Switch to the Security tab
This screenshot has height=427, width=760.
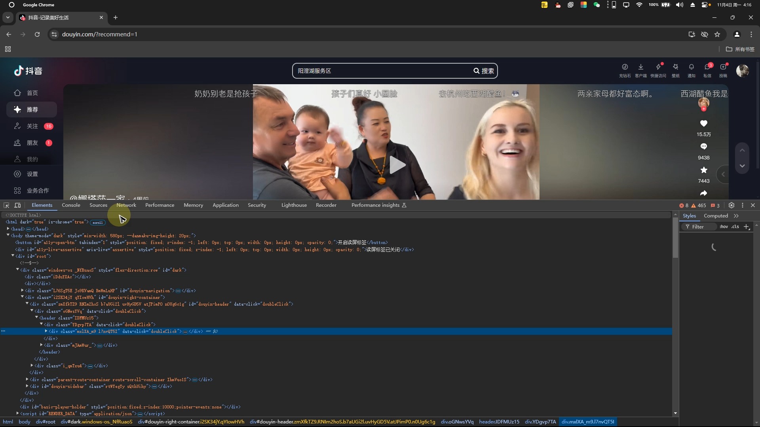pos(257,205)
